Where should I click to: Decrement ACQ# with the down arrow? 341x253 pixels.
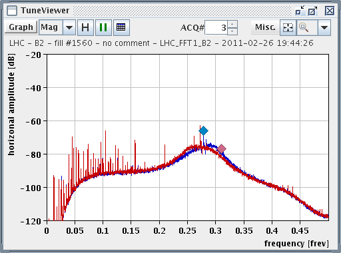[x=232, y=31]
